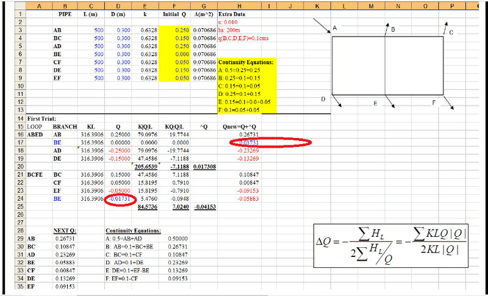Select column header D
The height and width of the screenshot is (296, 488).
coord(118,6)
